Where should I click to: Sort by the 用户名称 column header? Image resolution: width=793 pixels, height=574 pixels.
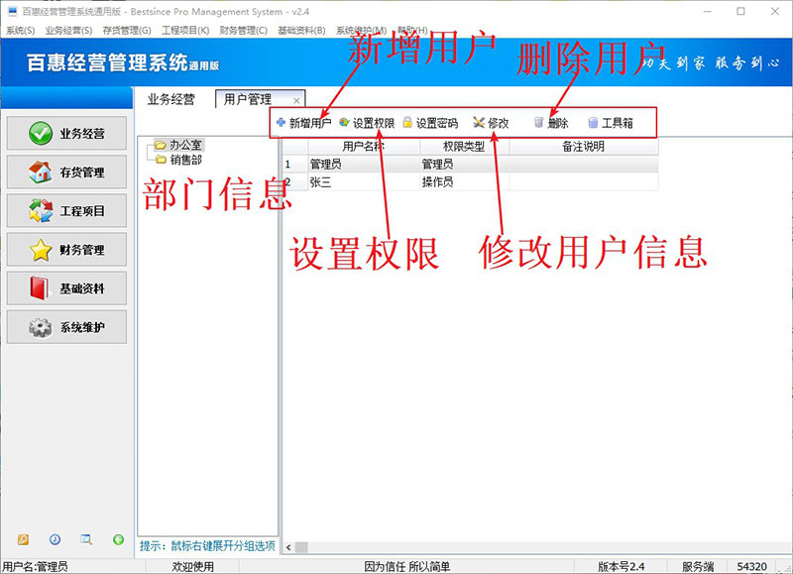point(364,147)
